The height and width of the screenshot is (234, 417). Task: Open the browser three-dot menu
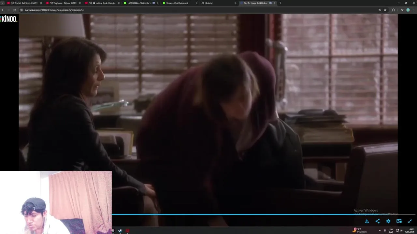(x=414, y=10)
